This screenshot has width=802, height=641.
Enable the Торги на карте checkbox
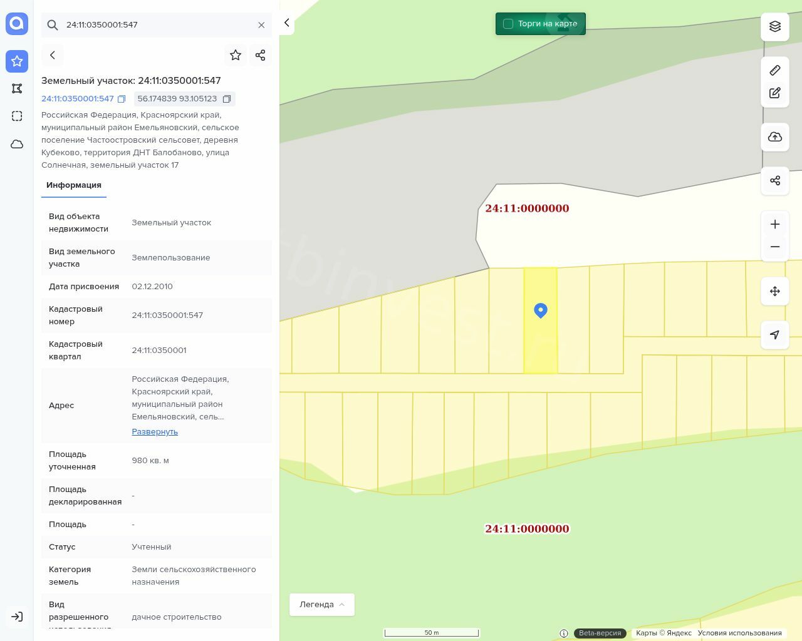click(x=508, y=24)
